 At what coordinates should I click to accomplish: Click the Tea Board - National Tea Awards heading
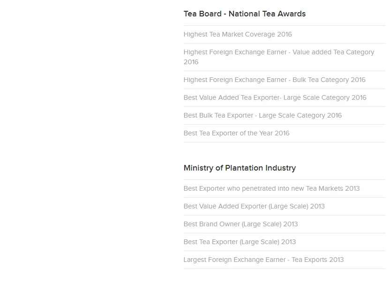click(x=244, y=14)
